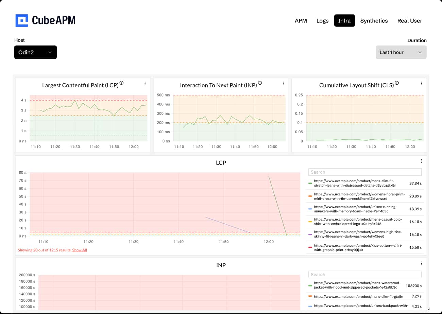The width and height of the screenshot is (442, 314).
Task: Click the Search field in the LCP panel
Action: 364,172
